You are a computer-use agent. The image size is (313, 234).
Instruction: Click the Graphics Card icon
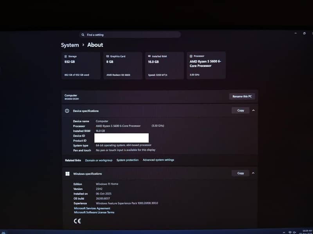[107, 56]
